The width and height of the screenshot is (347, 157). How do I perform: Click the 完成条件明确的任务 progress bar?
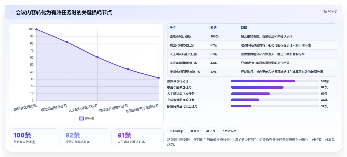pos(275,100)
